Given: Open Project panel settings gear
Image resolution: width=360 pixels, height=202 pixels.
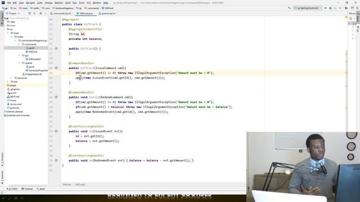Looking at the screenshot, I should [x=40, y=13].
